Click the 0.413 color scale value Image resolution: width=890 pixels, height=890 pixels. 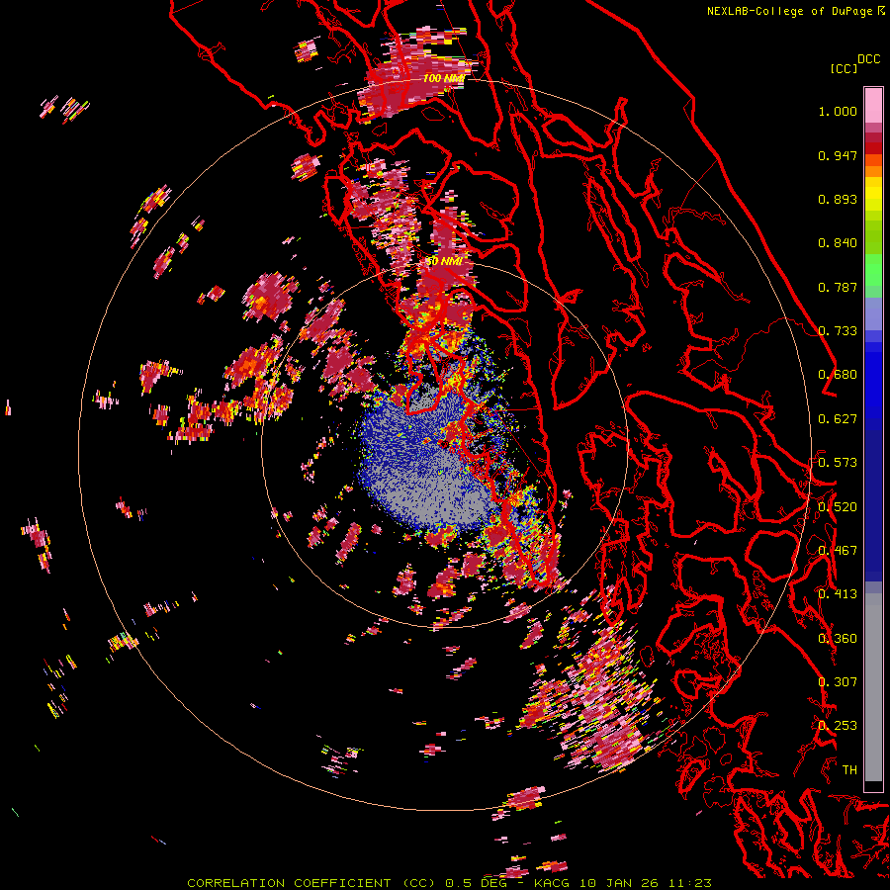point(838,594)
